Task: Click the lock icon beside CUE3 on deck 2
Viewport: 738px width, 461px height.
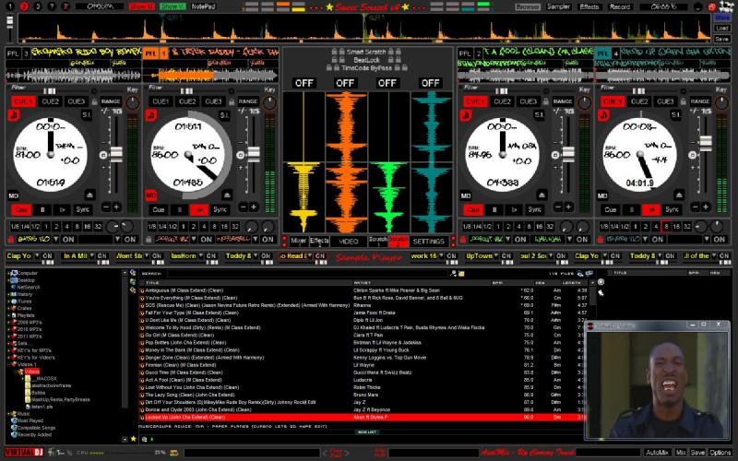Action: click(546, 101)
